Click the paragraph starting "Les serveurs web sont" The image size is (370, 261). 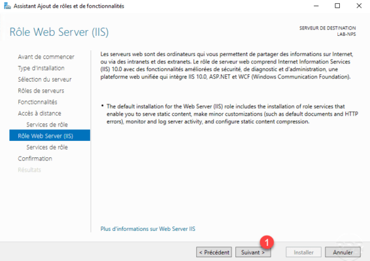[x=227, y=65]
